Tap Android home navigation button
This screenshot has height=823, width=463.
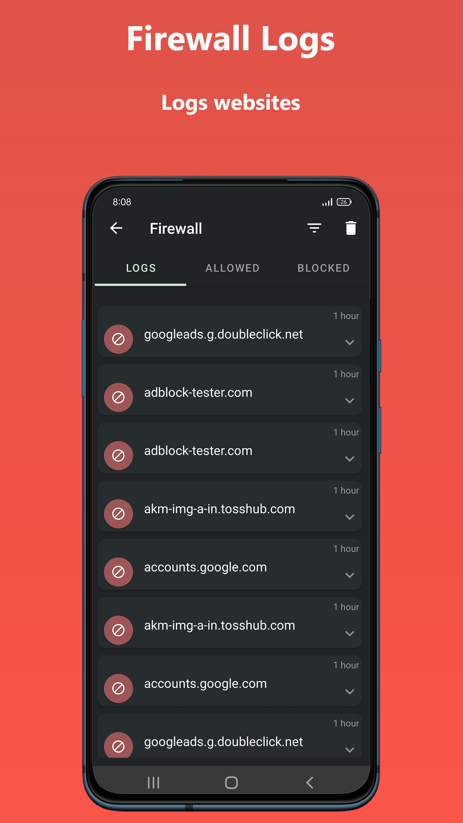point(231,783)
